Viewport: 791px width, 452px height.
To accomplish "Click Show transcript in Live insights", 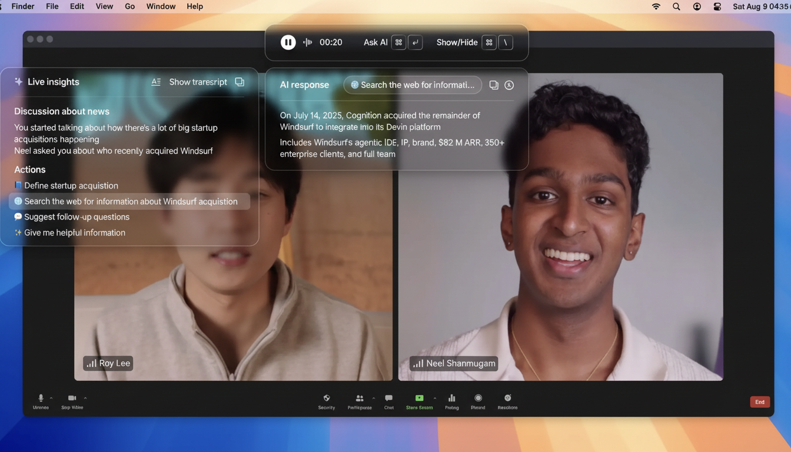I will point(198,82).
